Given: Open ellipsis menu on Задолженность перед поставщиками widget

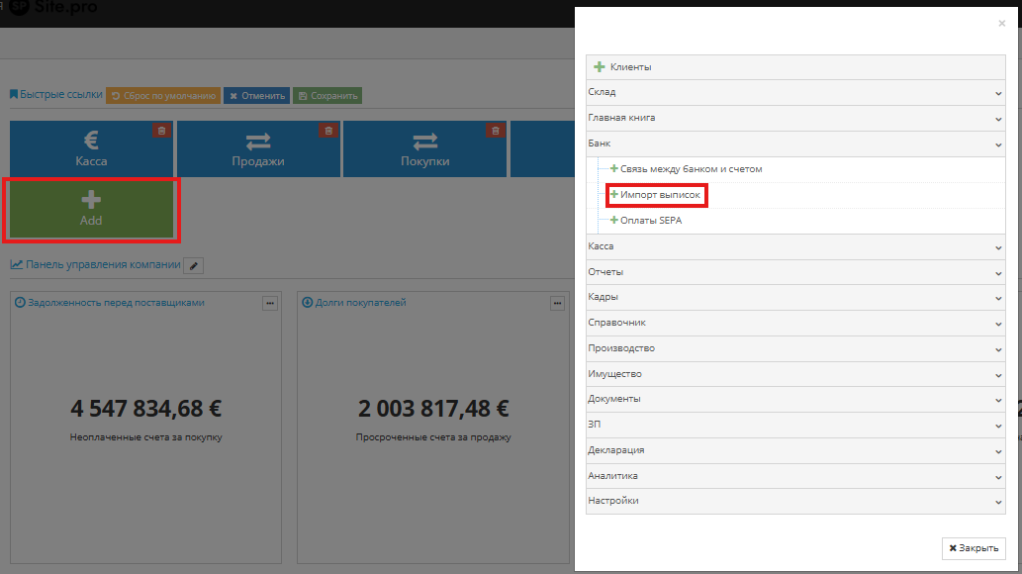Looking at the screenshot, I should (270, 303).
